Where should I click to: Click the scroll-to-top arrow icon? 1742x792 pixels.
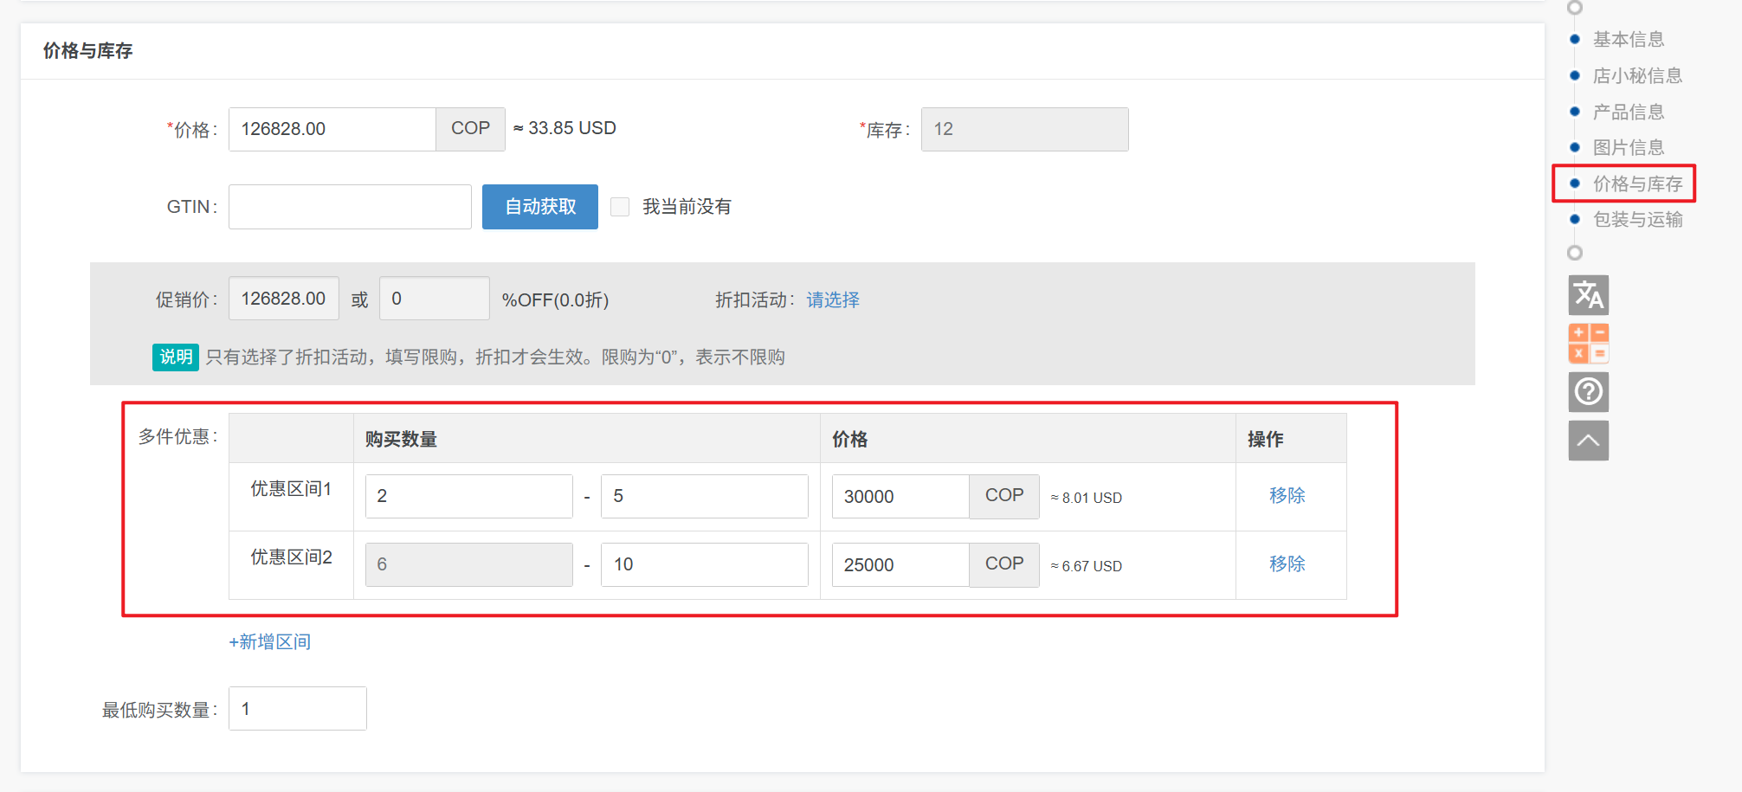[x=1588, y=441]
